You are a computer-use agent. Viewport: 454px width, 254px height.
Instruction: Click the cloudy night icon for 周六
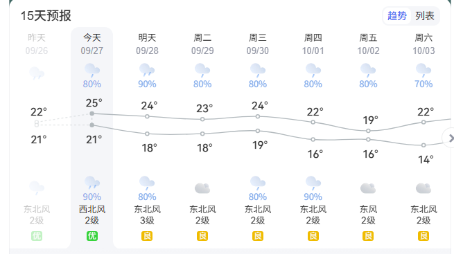pos(424,188)
